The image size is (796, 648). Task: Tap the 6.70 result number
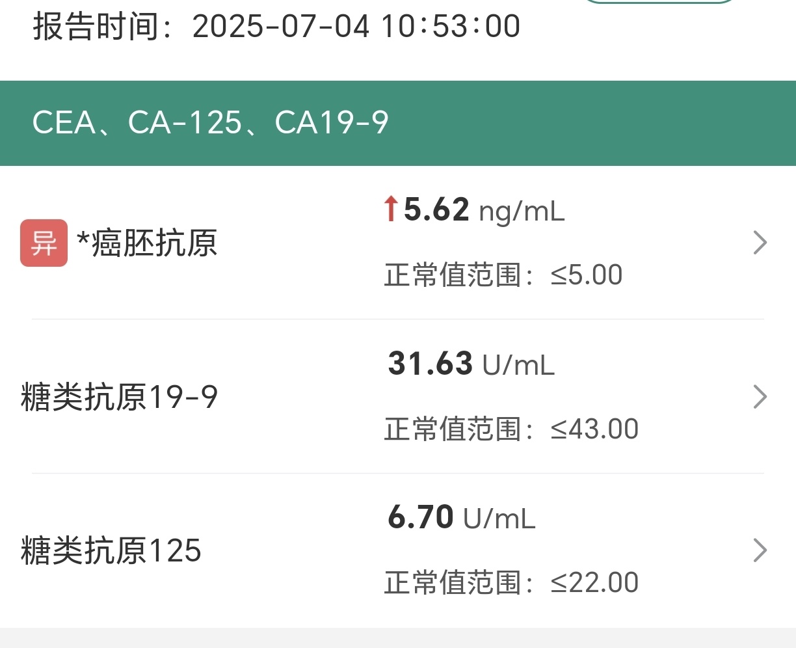(x=420, y=517)
